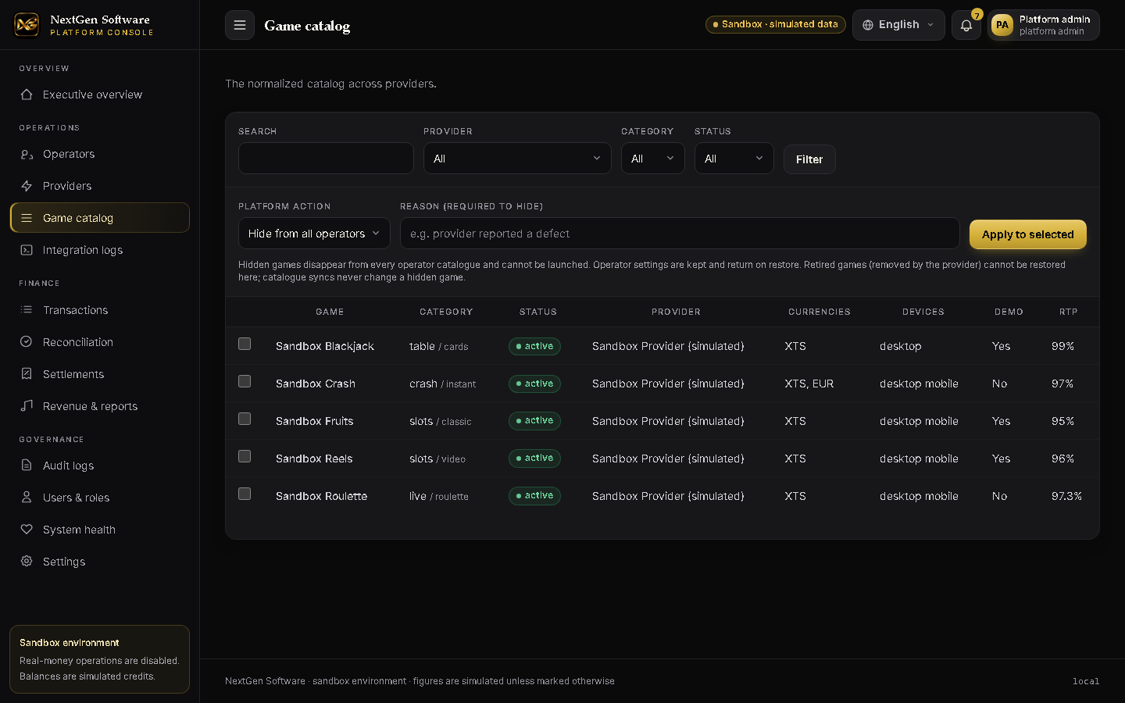Click the Transactions list icon

click(x=27, y=310)
